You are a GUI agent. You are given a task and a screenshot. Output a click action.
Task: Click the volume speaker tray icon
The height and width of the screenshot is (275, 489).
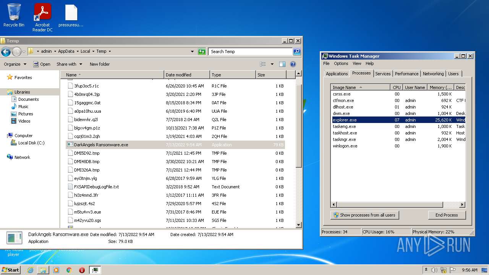click(x=434, y=270)
